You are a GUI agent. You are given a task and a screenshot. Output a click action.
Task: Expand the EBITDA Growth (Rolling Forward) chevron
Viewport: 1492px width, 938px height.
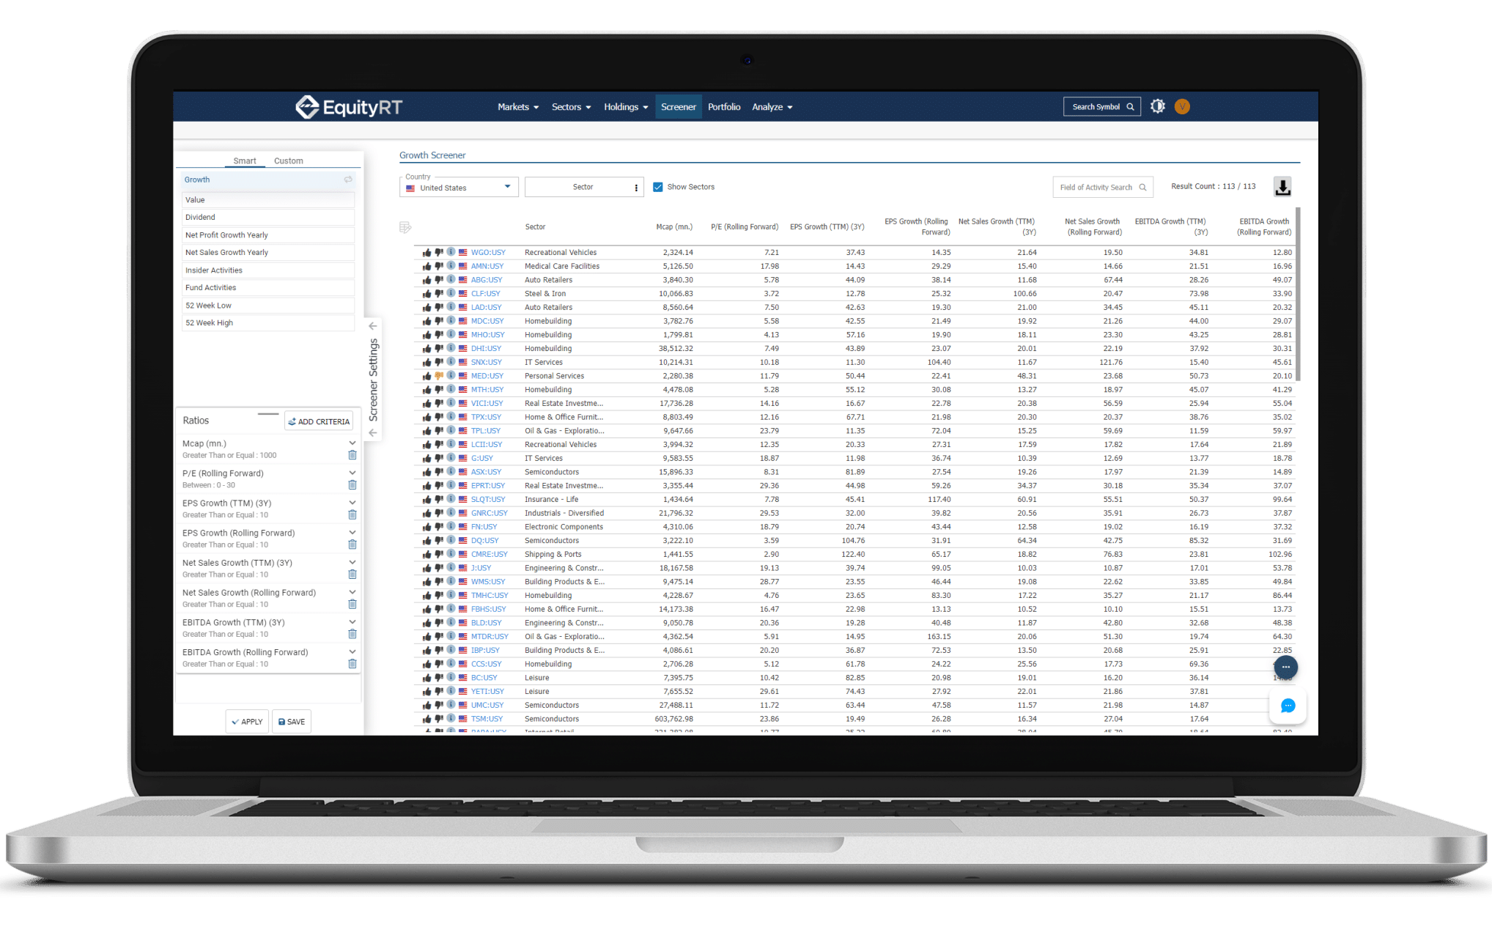pos(352,652)
